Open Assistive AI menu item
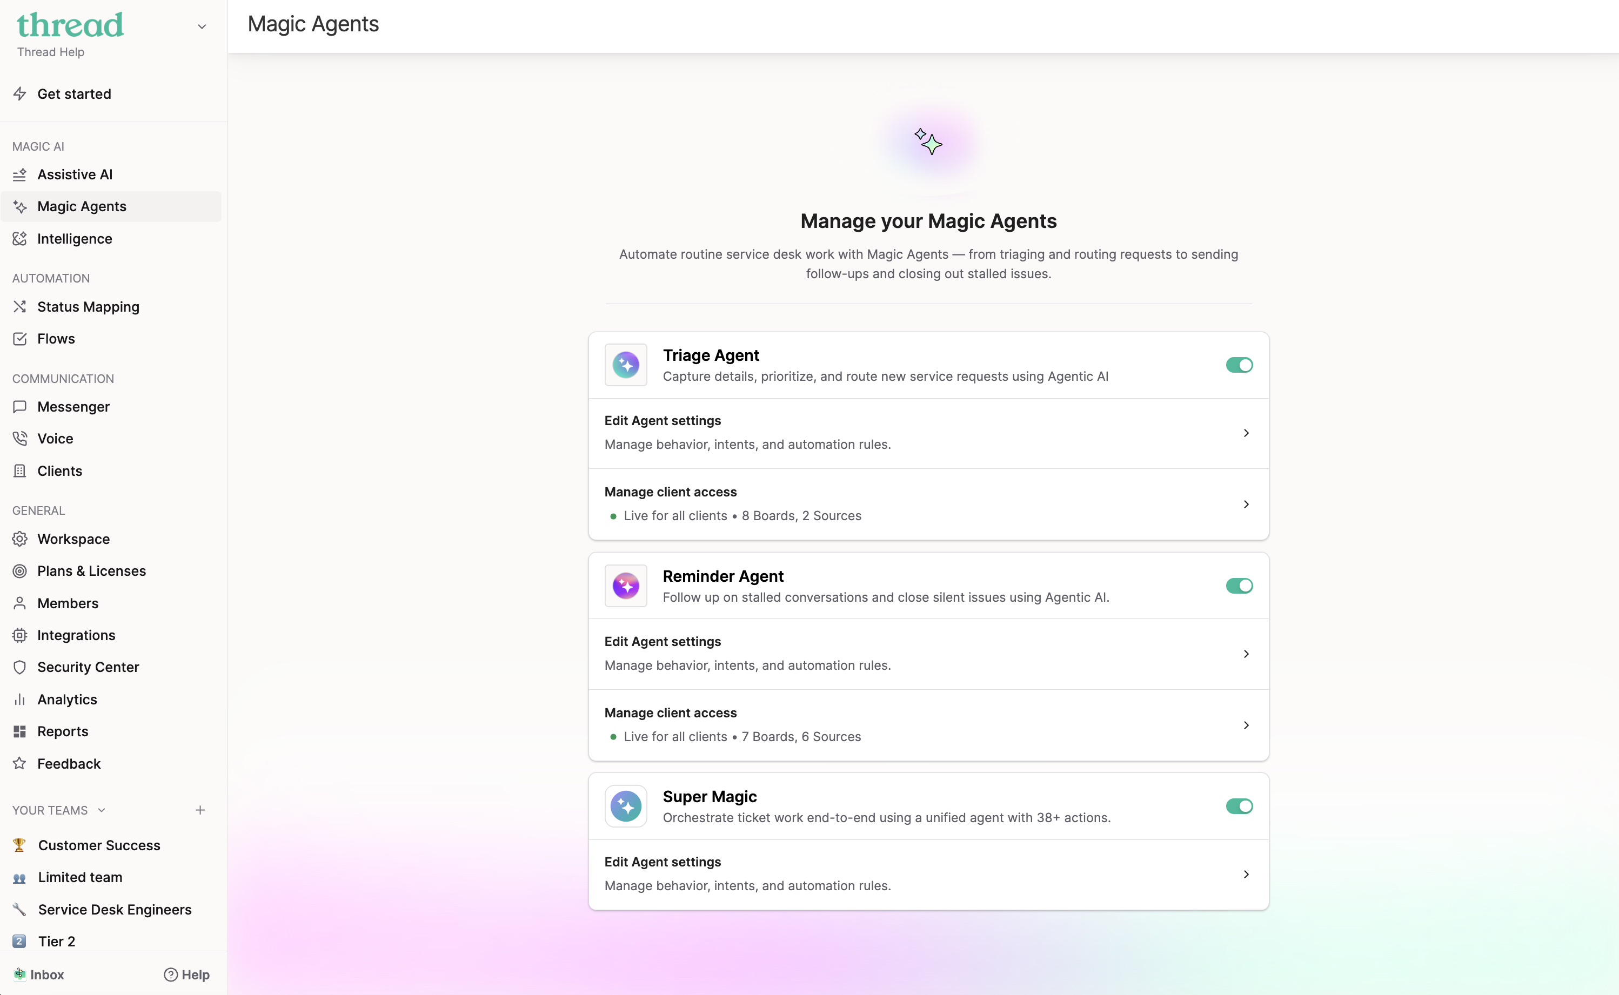This screenshot has height=995, width=1619. point(111,174)
